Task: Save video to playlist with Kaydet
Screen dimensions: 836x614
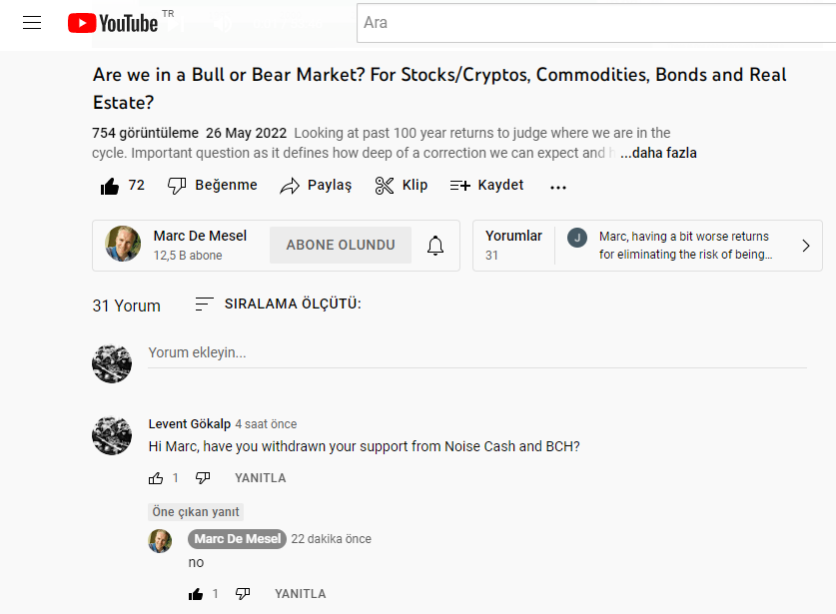Action: point(486,185)
